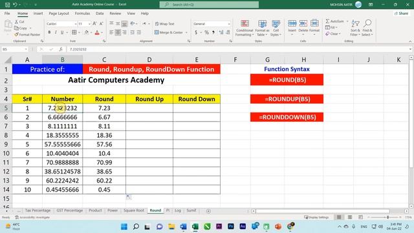Click the Decrease Font Size icon

(101, 24)
